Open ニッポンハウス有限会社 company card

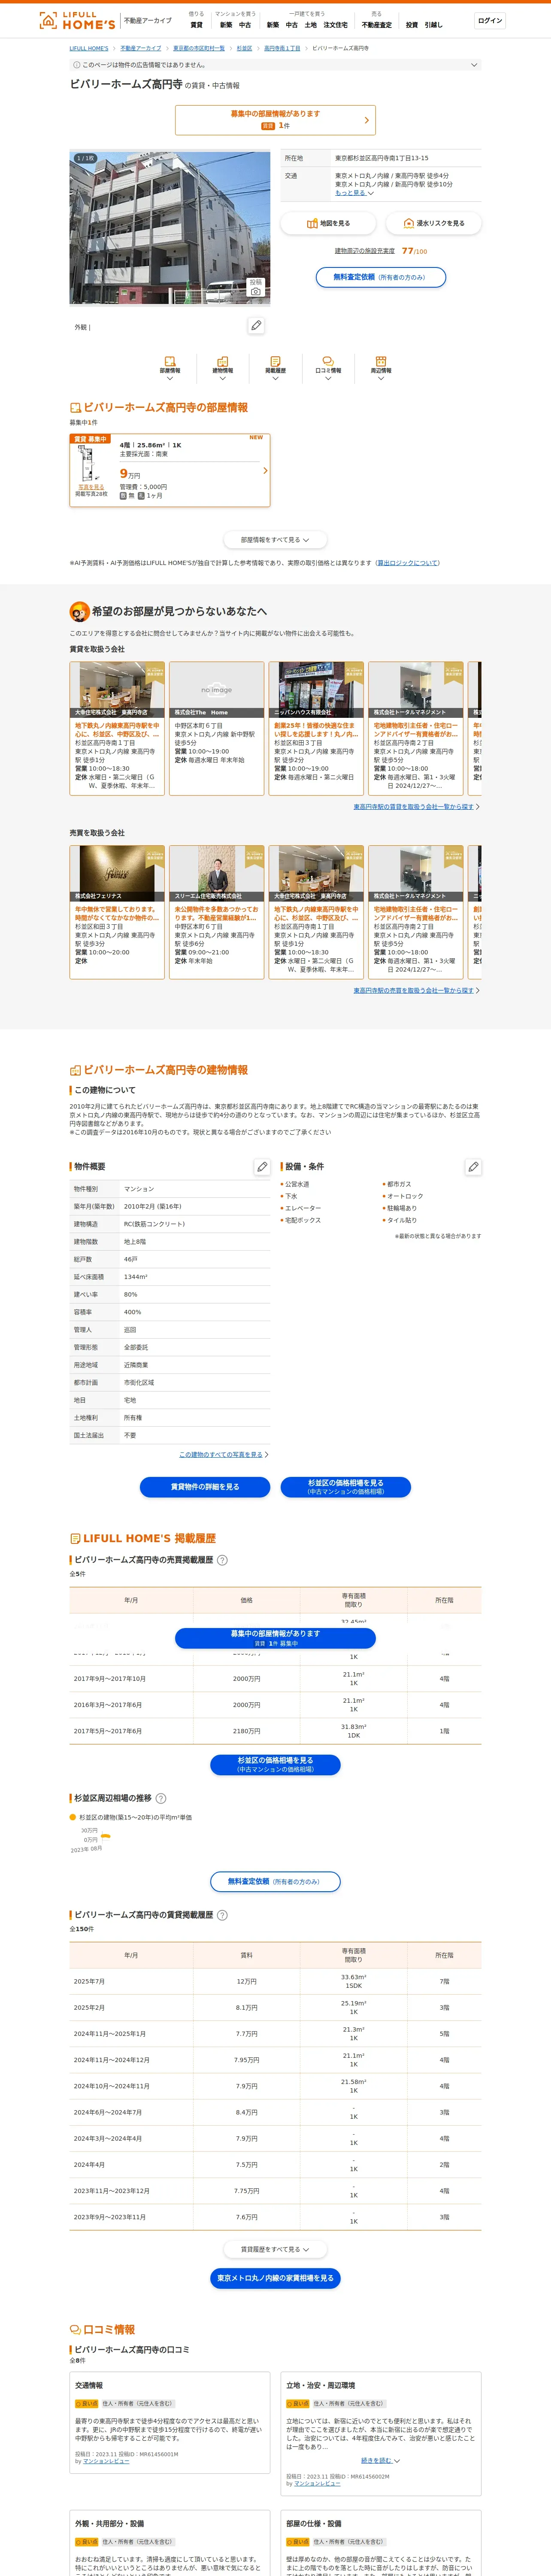pyautogui.click(x=316, y=728)
